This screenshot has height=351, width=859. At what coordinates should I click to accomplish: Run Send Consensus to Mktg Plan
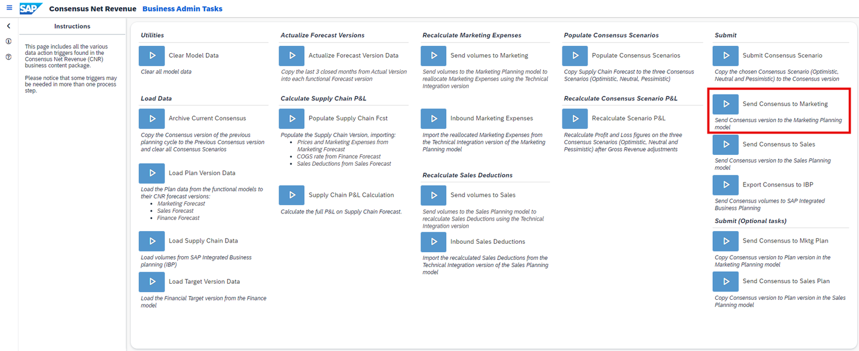[725, 241]
